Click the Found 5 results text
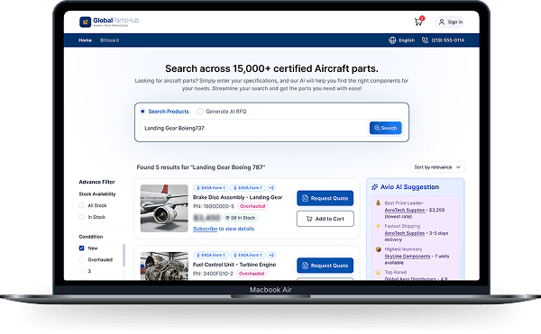Image resolution: width=541 pixels, height=334 pixels. pyautogui.click(x=201, y=167)
